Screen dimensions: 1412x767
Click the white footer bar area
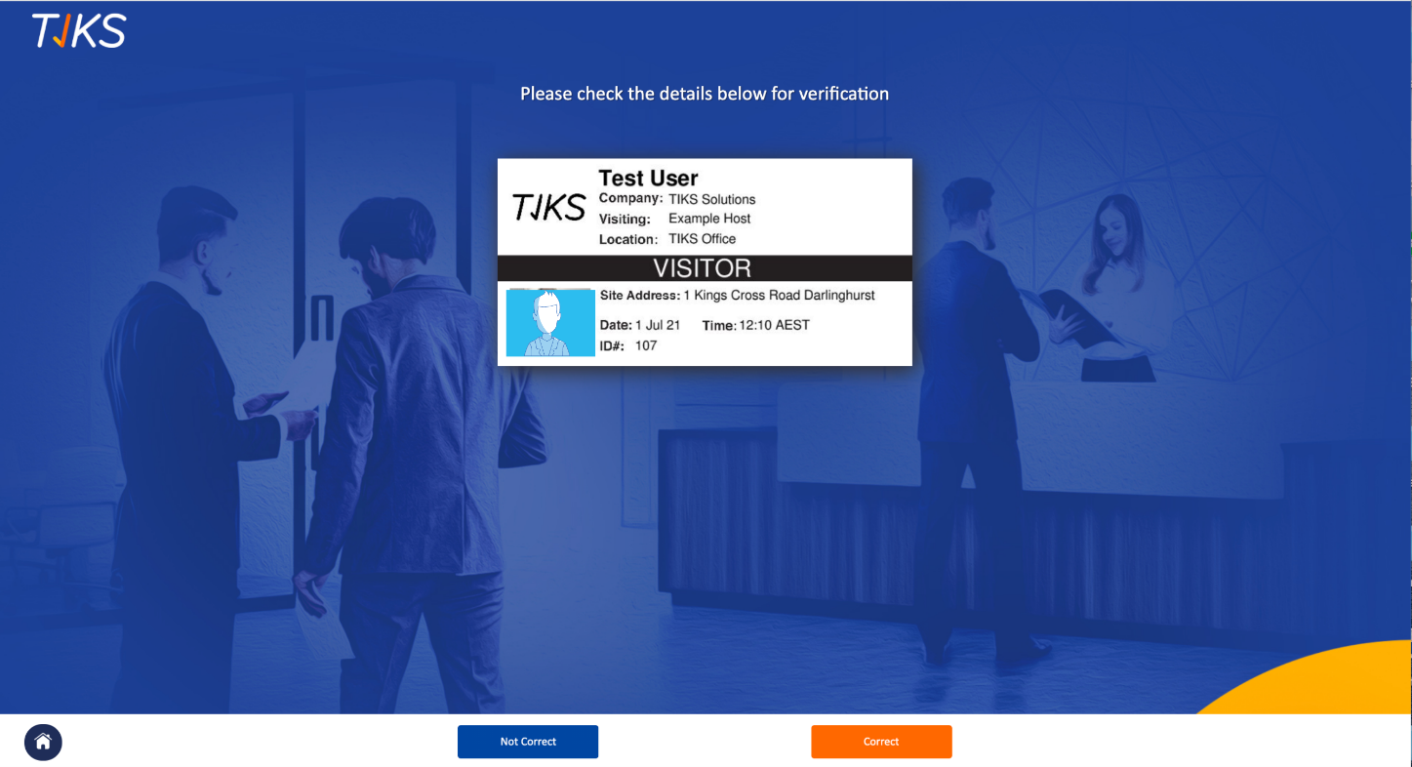(x=705, y=741)
